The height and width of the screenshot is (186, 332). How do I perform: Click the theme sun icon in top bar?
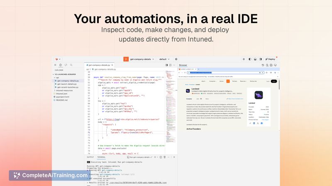click(x=244, y=59)
